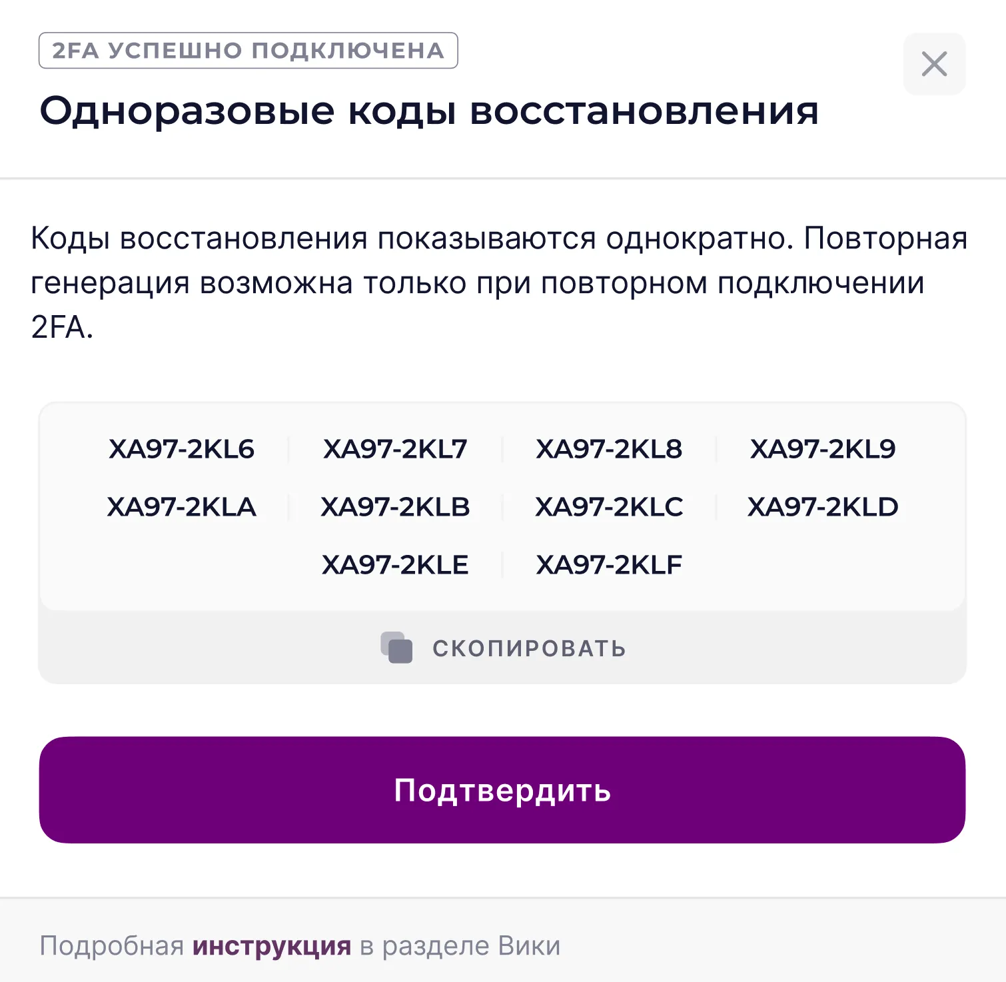Open the инструкция wiki link
Image resolution: width=1006 pixels, height=982 pixels.
click(271, 945)
